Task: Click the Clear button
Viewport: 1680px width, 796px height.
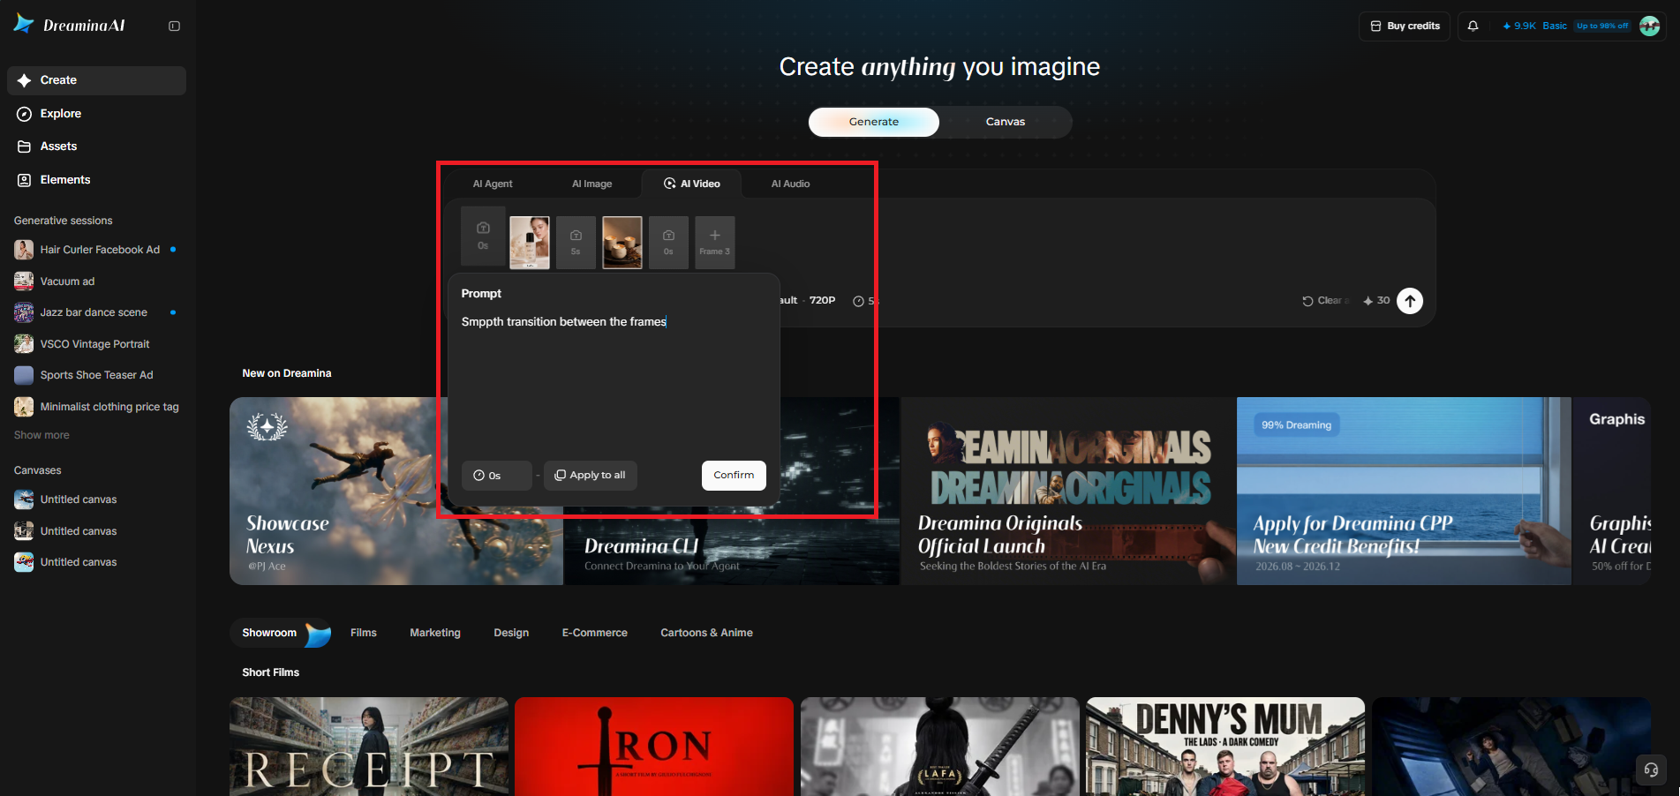Action: click(x=1324, y=301)
